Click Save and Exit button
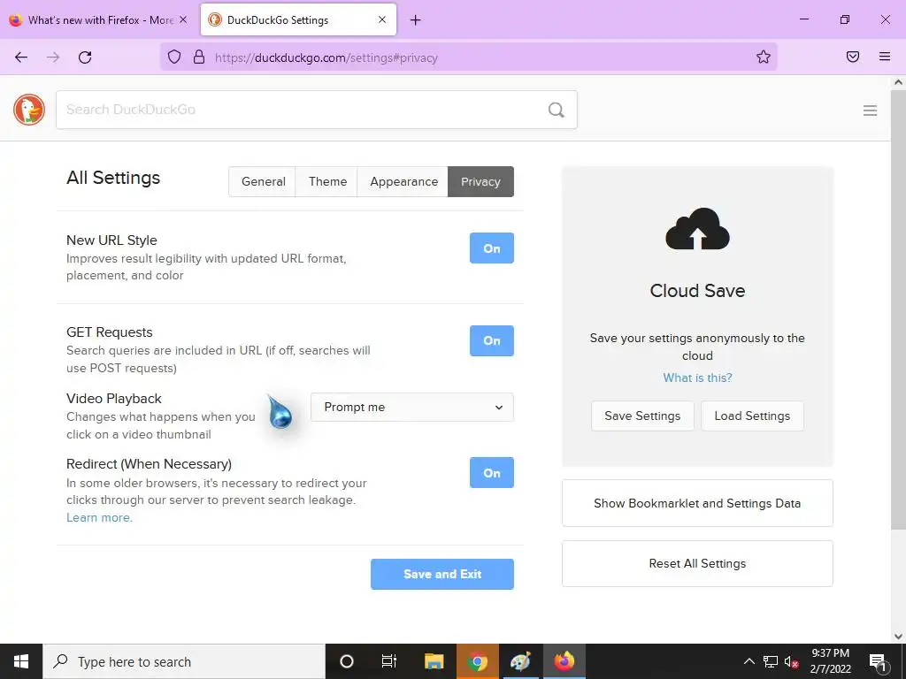This screenshot has width=906, height=679. tap(442, 574)
